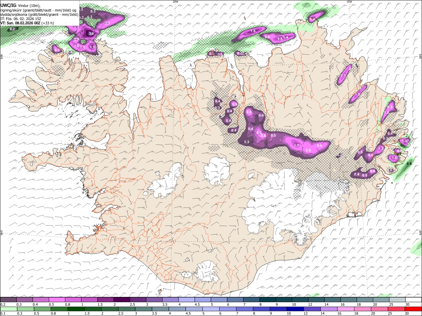Screen dimensions: 422x316
Task: Click the '1.3' value in the east
Action: click(381, 149)
